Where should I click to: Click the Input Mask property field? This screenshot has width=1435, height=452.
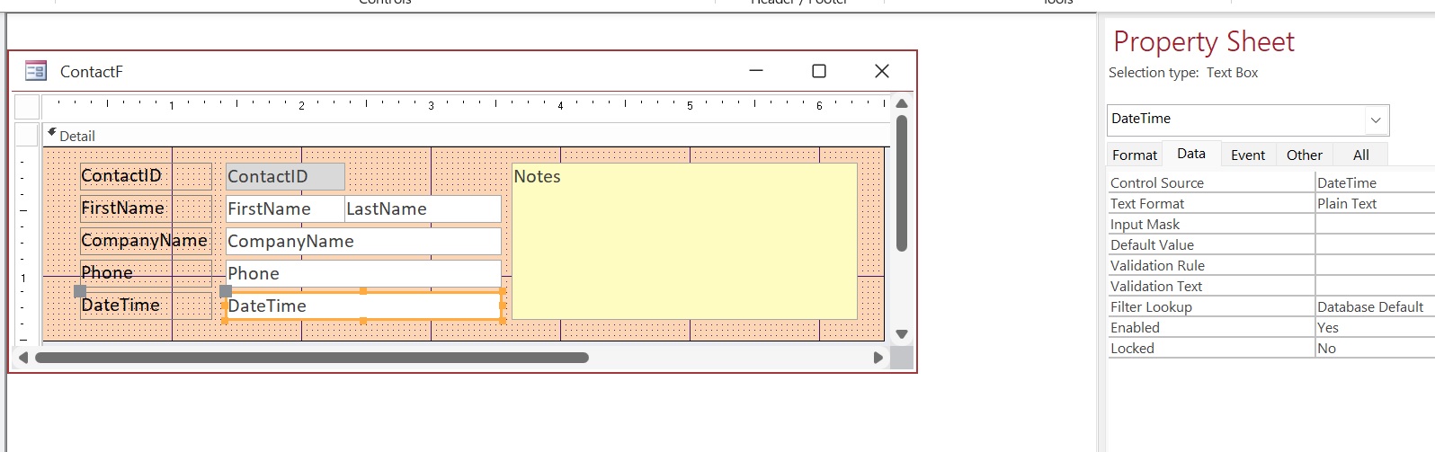click(1373, 225)
